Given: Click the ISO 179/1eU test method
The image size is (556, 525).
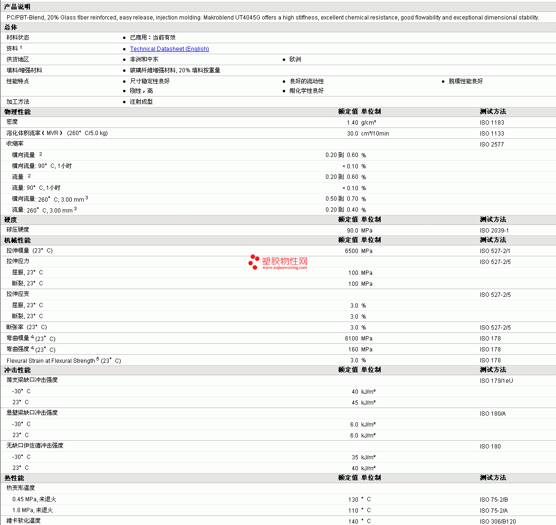Looking at the screenshot, I should click(x=497, y=381).
